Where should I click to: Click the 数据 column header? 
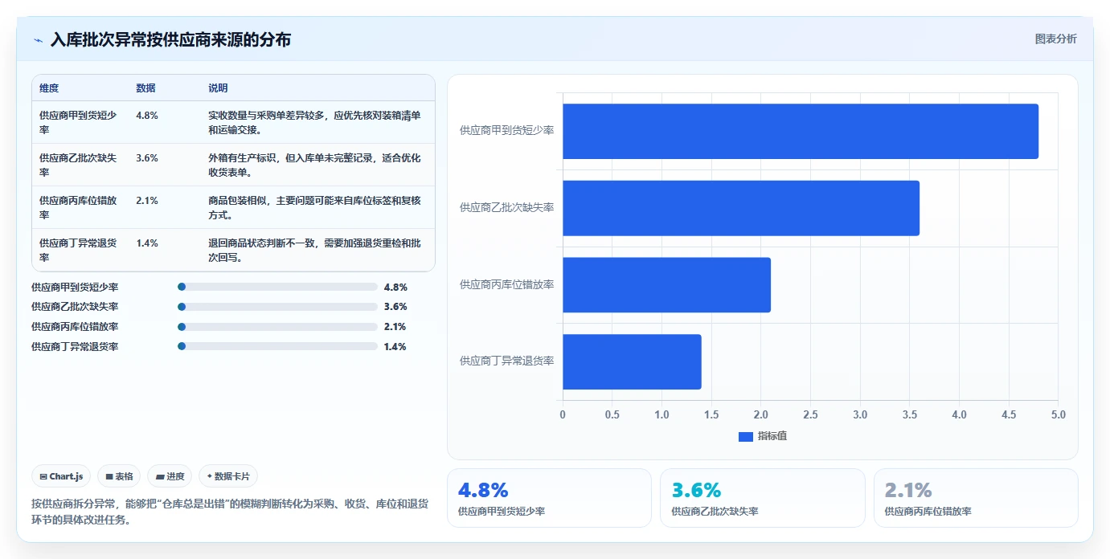click(x=145, y=88)
